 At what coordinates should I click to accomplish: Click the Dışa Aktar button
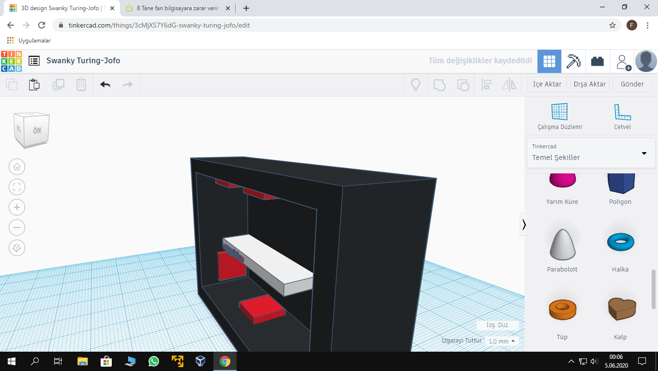point(590,85)
